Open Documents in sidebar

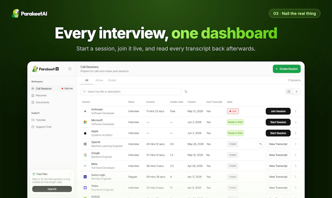pos(40,102)
